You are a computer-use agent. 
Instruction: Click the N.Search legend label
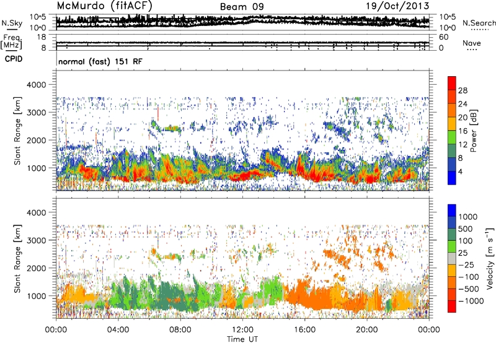(479, 23)
